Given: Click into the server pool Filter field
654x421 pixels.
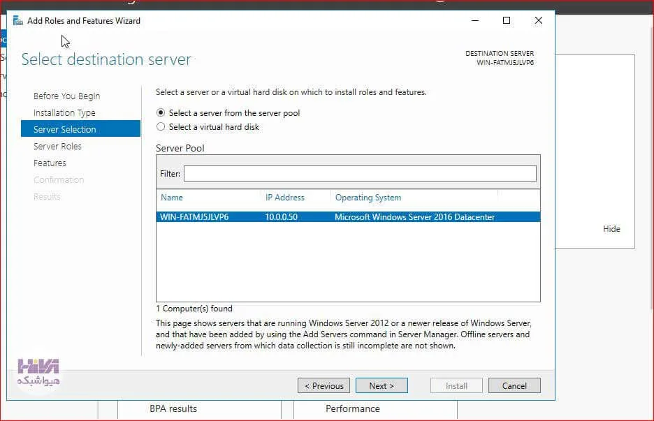Looking at the screenshot, I should [x=360, y=173].
